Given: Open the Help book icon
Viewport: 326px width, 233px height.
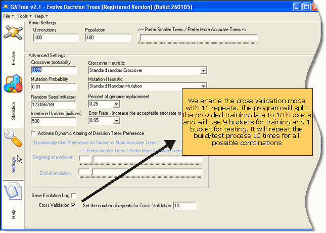Looking at the screenshot, I should 13,191.
